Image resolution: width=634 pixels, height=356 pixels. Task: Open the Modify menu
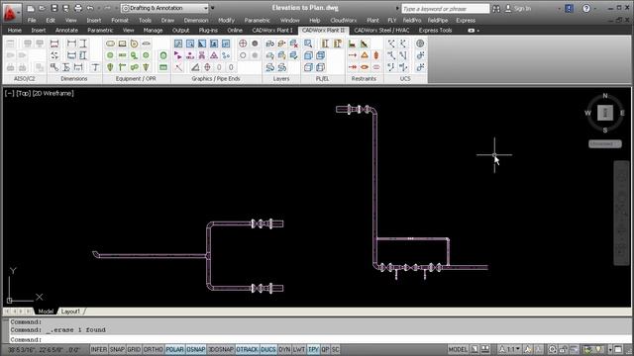click(226, 20)
